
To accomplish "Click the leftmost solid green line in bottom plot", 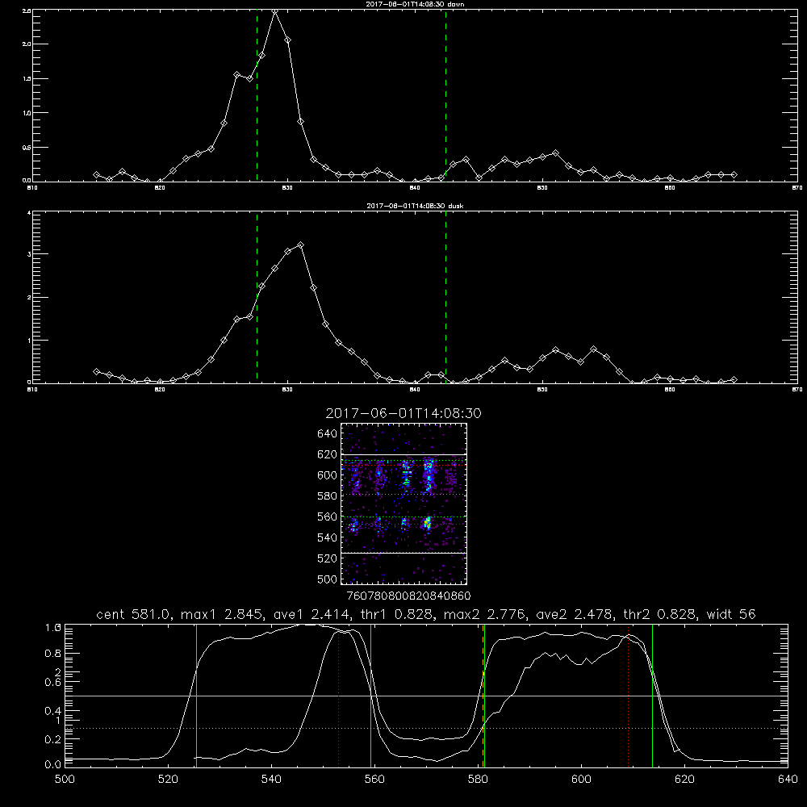I will (196, 696).
